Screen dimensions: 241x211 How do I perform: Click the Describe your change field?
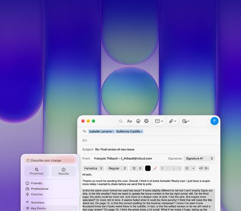pyautogui.click(x=50, y=160)
